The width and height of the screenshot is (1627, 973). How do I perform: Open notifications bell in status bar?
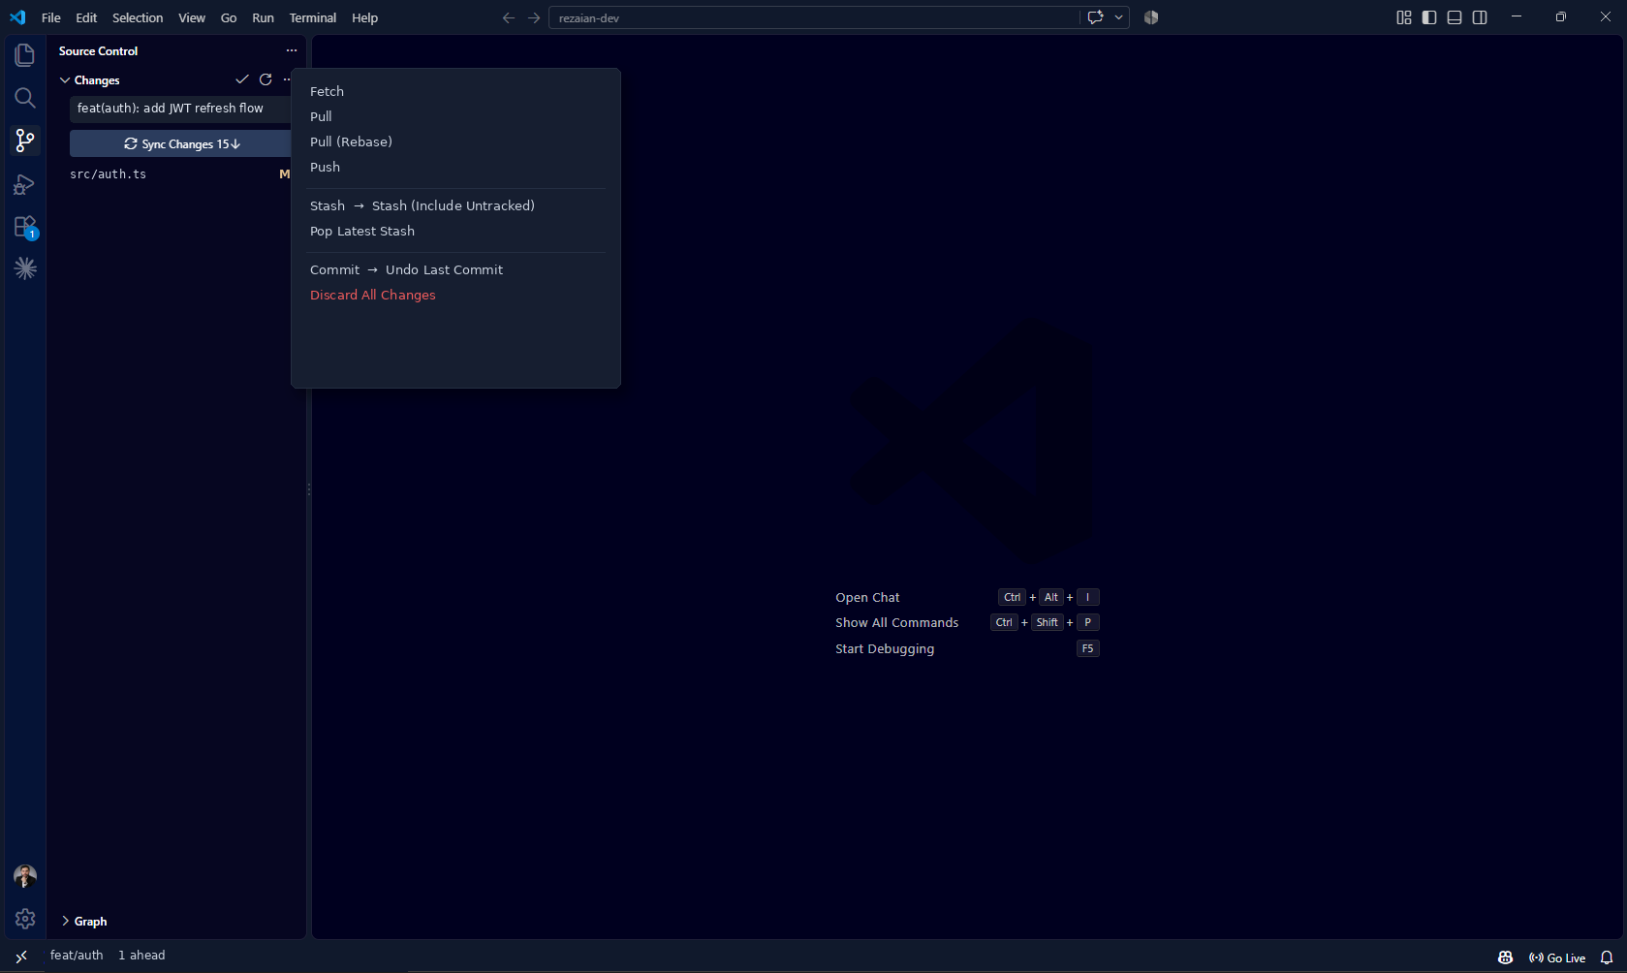pyautogui.click(x=1606, y=957)
